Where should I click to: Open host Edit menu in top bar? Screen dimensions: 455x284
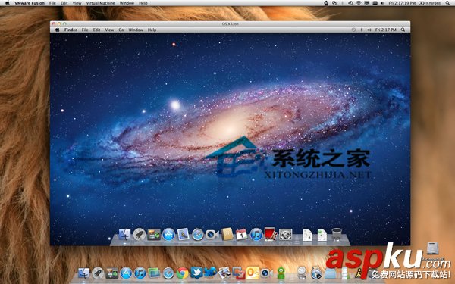click(64, 3)
